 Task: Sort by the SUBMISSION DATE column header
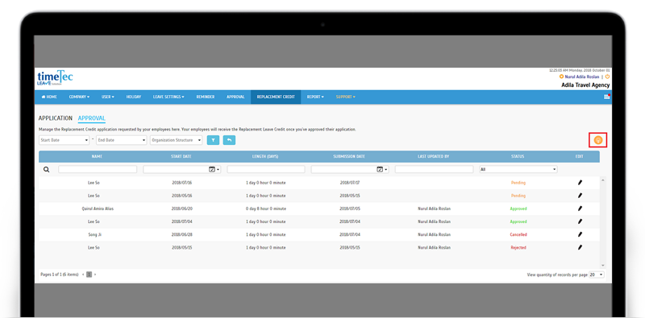tap(349, 156)
